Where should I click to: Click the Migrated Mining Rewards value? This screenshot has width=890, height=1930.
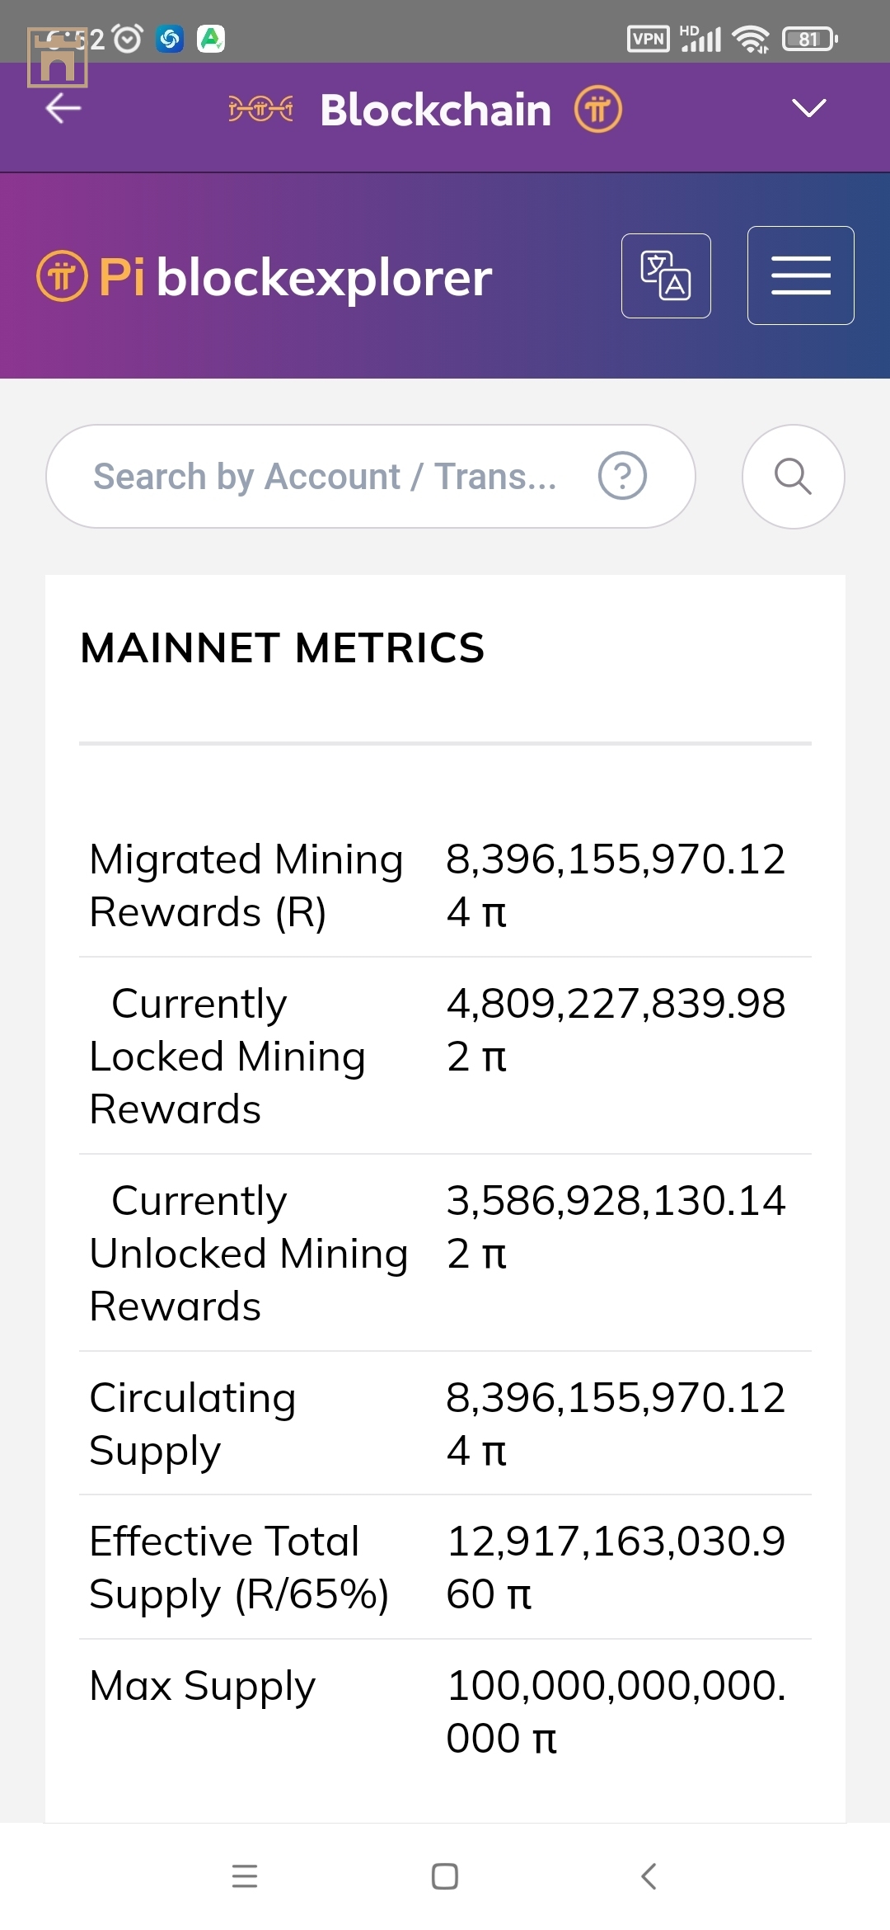tap(615, 885)
